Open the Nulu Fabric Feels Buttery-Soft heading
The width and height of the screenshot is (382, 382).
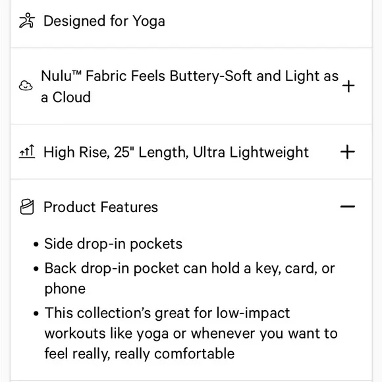coord(190,86)
